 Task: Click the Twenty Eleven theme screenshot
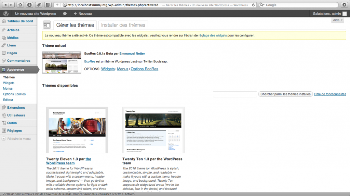point(77,130)
